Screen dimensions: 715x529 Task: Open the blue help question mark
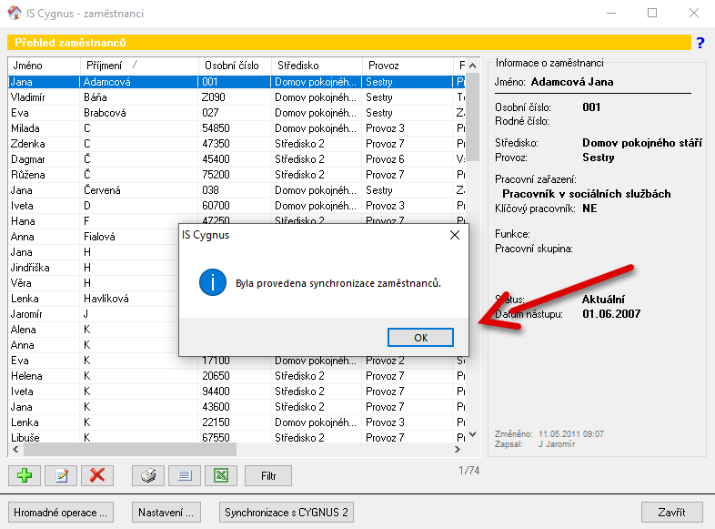pyautogui.click(x=700, y=43)
